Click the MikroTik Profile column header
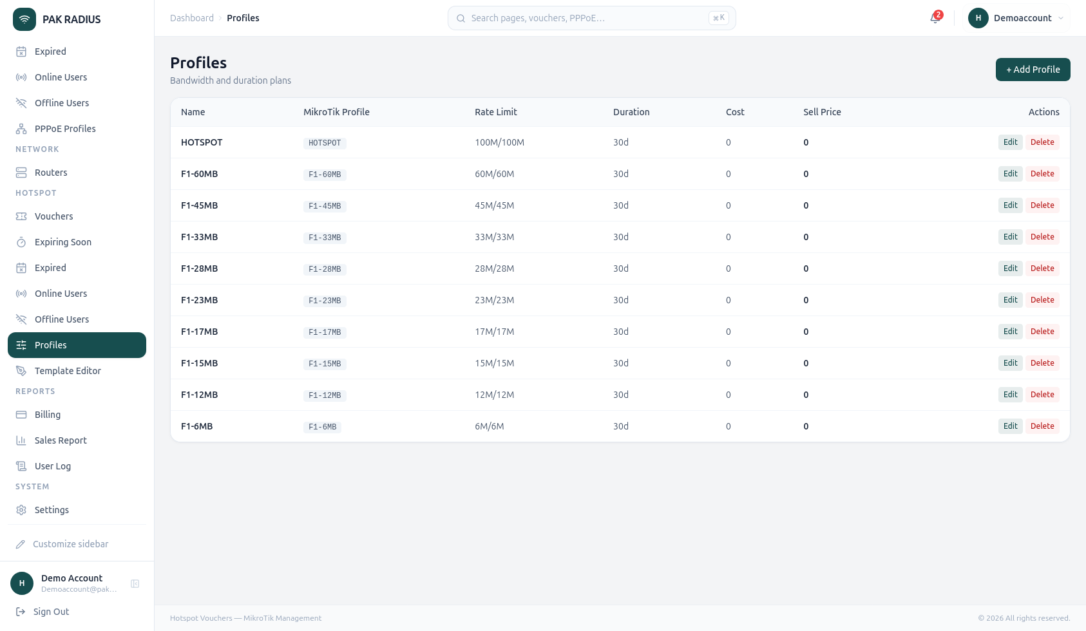This screenshot has width=1086, height=631. coord(336,112)
